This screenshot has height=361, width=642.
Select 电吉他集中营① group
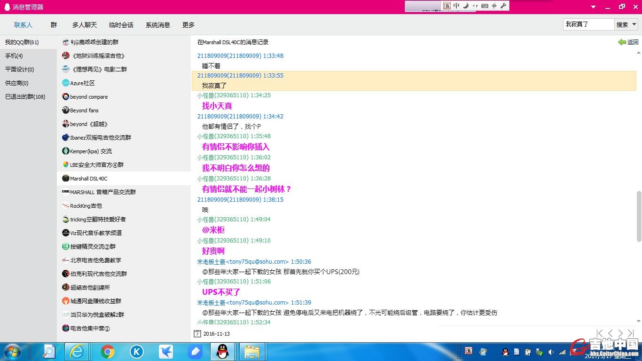[124, 329]
